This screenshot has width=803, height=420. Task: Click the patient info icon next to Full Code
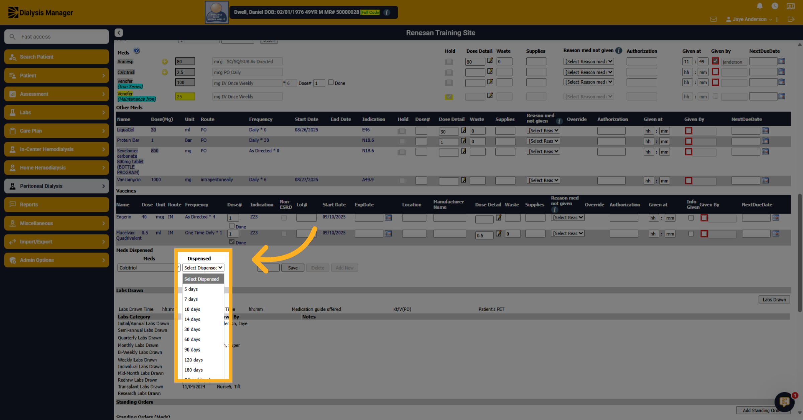pyautogui.click(x=387, y=12)
